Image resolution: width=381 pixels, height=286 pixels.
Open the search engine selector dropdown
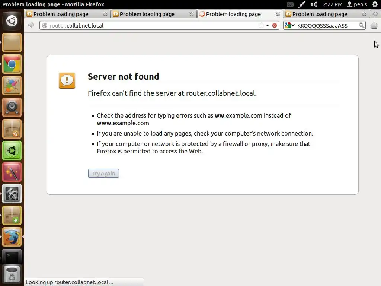coord(289,25)
